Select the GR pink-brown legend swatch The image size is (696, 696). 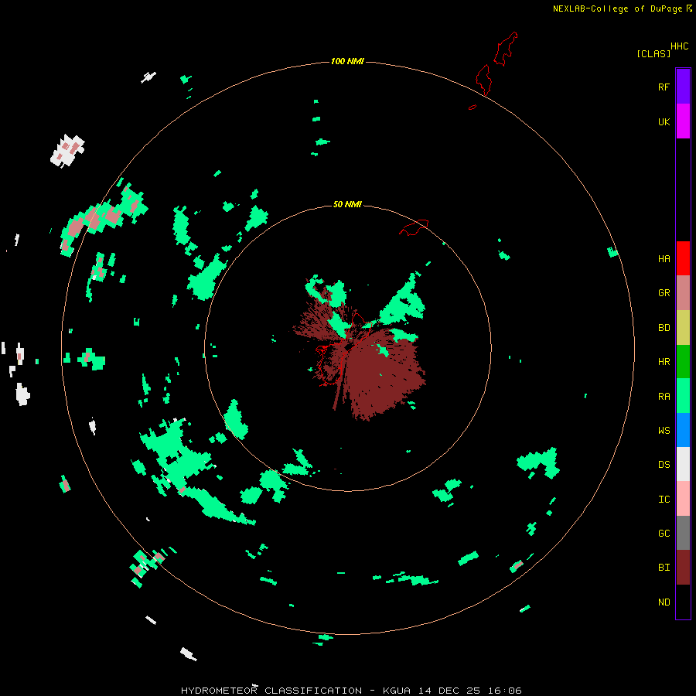683,293
